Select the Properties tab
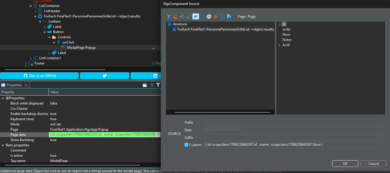This screenshot has width=390, height=173. 14,85
